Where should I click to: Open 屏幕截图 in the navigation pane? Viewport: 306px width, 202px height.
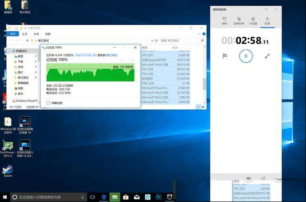pyautogui.click(x=23, y=83)
